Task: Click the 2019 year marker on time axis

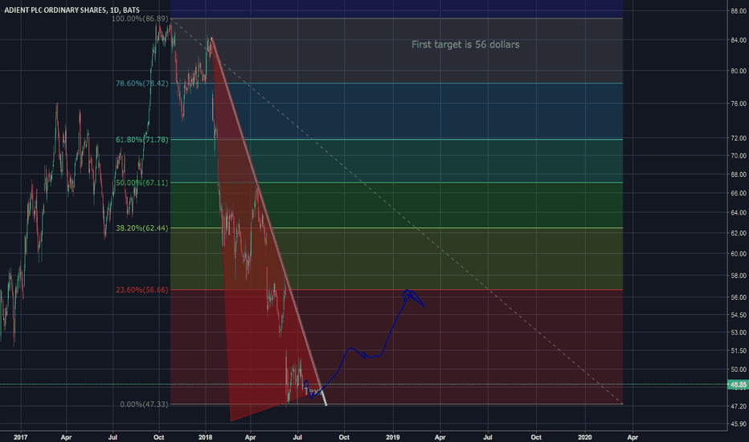Action: 393,437
